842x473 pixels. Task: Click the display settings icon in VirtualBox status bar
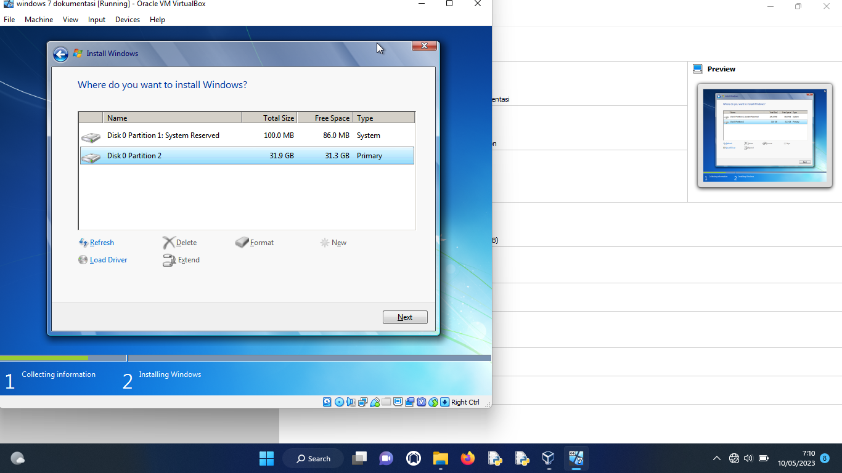point(398,402)
